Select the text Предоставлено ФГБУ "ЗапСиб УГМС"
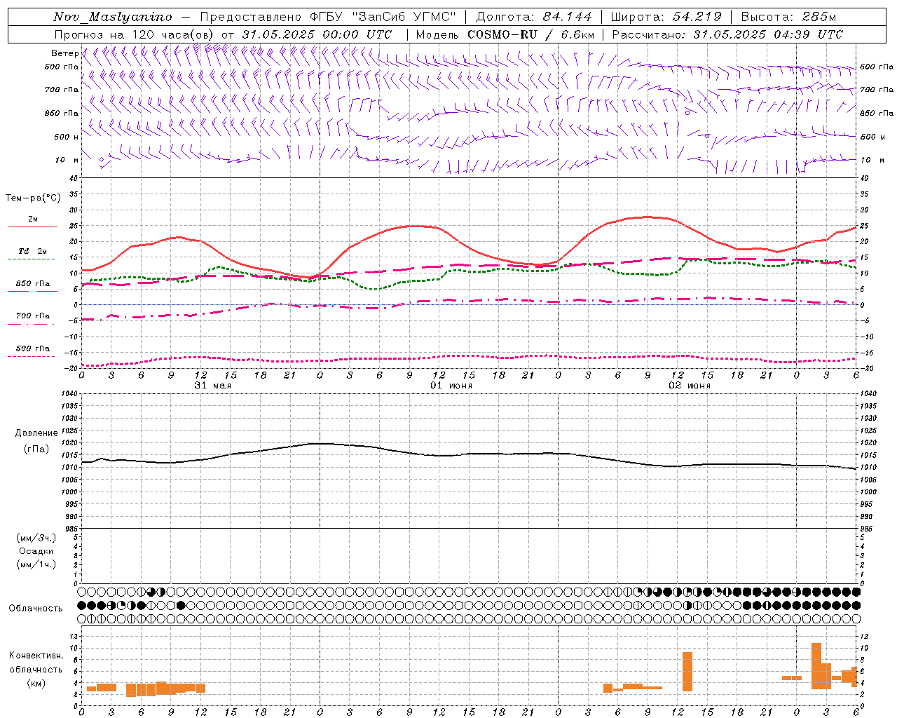 [x=328, y=17]
